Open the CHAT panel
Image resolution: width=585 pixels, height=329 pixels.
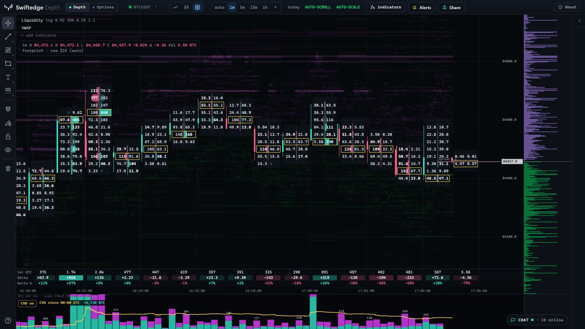pyautogui.click(x=537, y=320)
